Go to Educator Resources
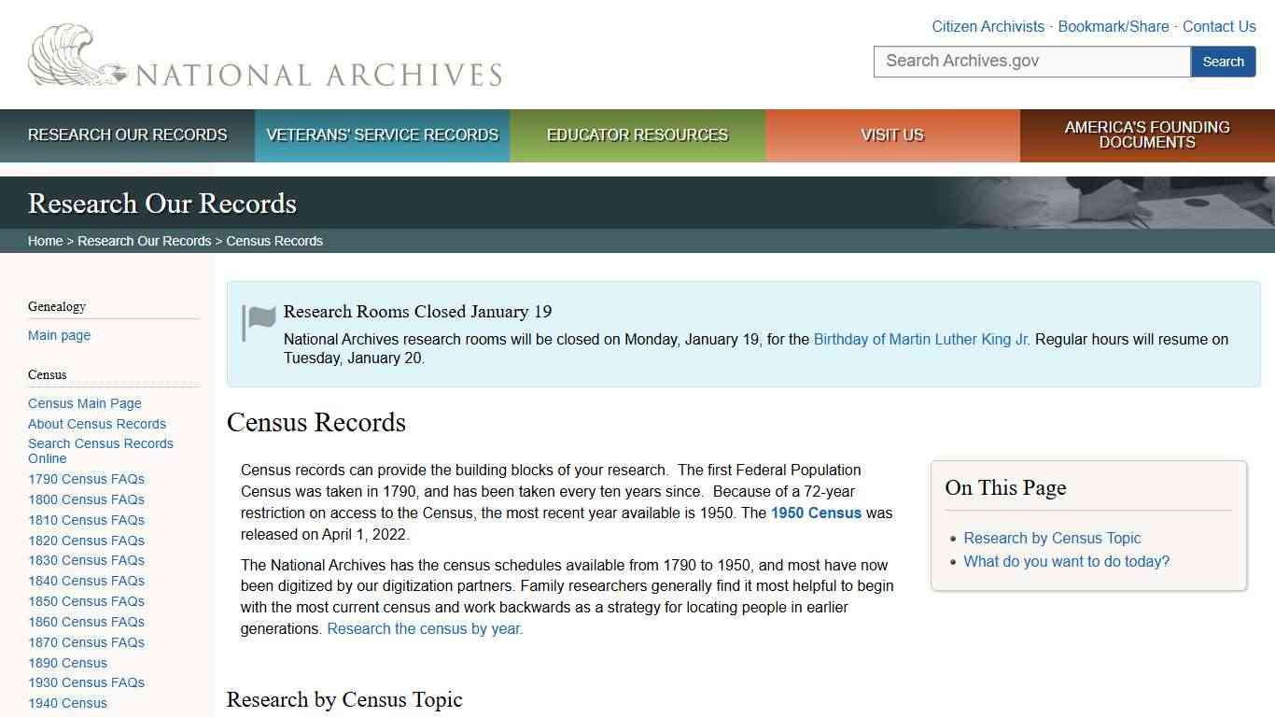Image resolution: width=1275 pixels, height=717 pixels. 637,134
